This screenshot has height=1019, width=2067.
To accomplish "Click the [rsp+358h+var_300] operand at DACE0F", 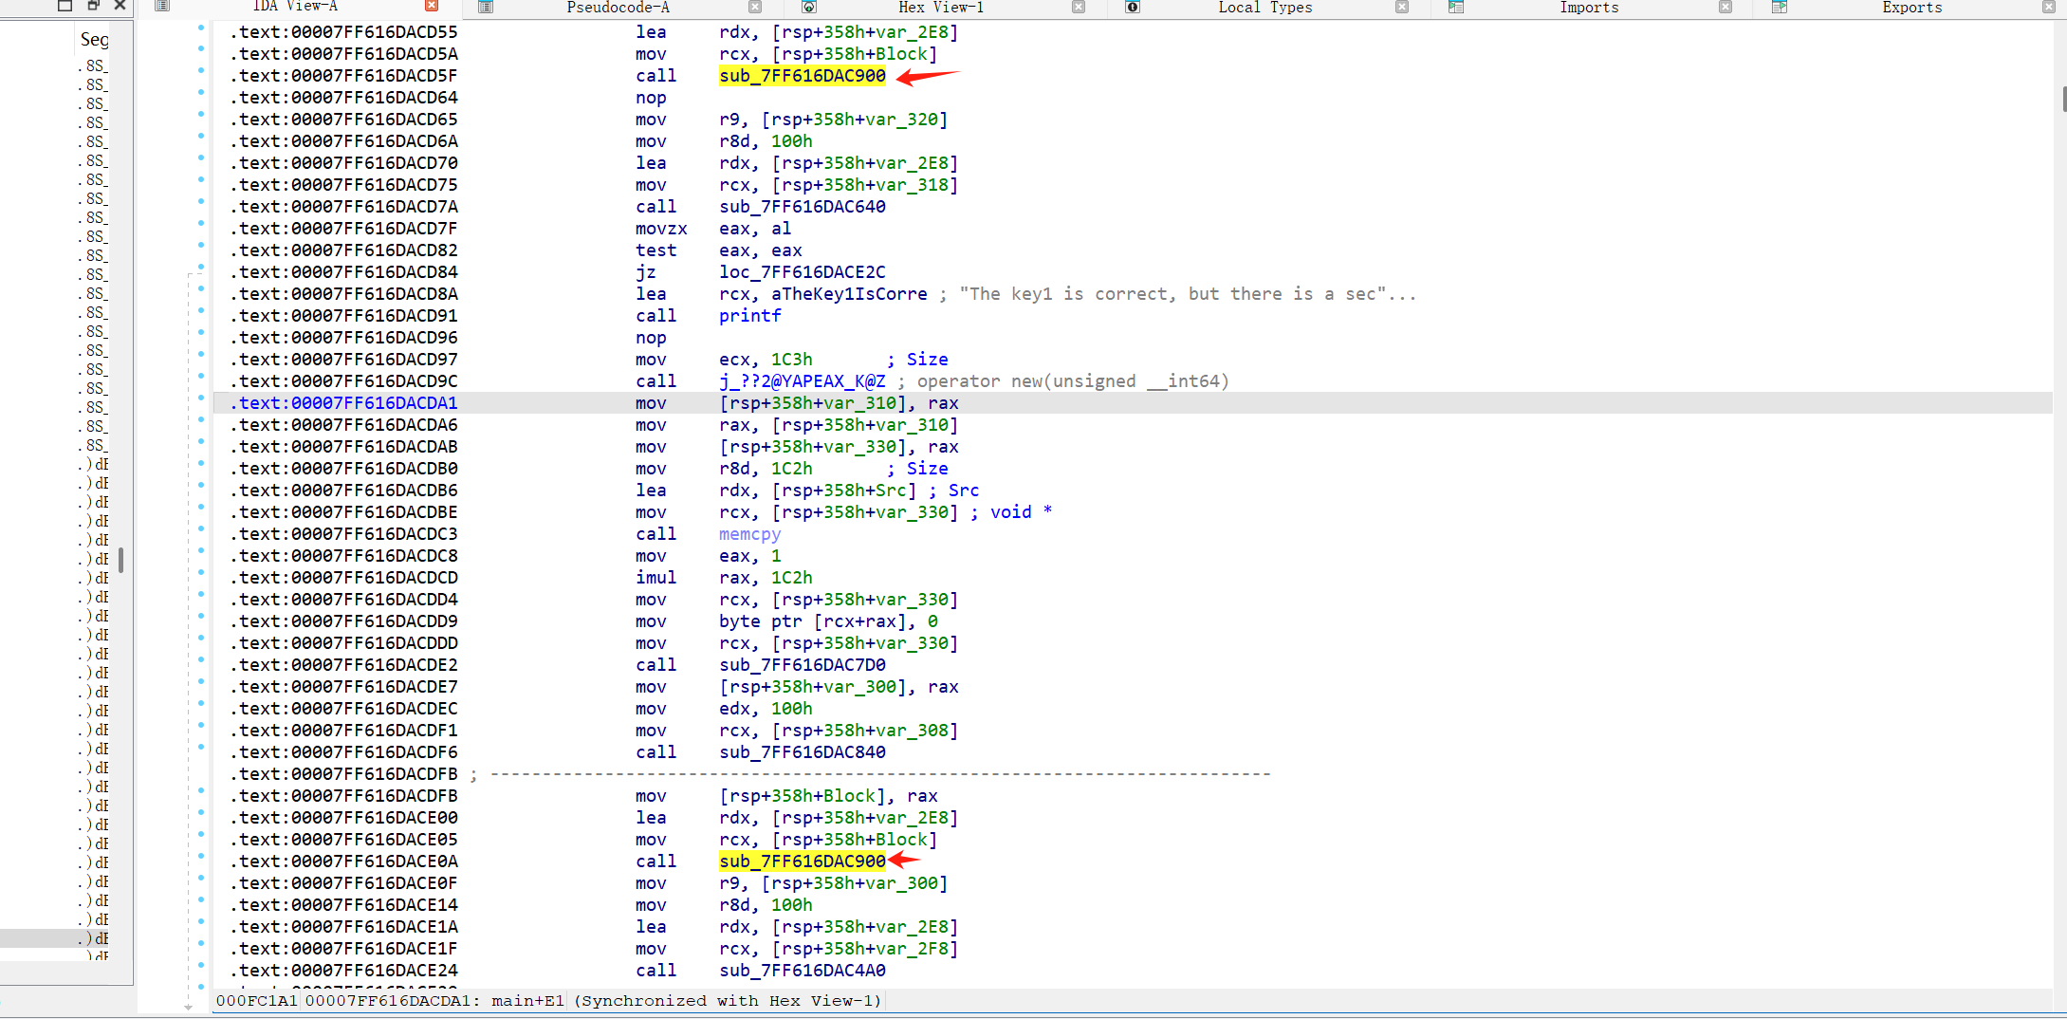I will 855,883.
